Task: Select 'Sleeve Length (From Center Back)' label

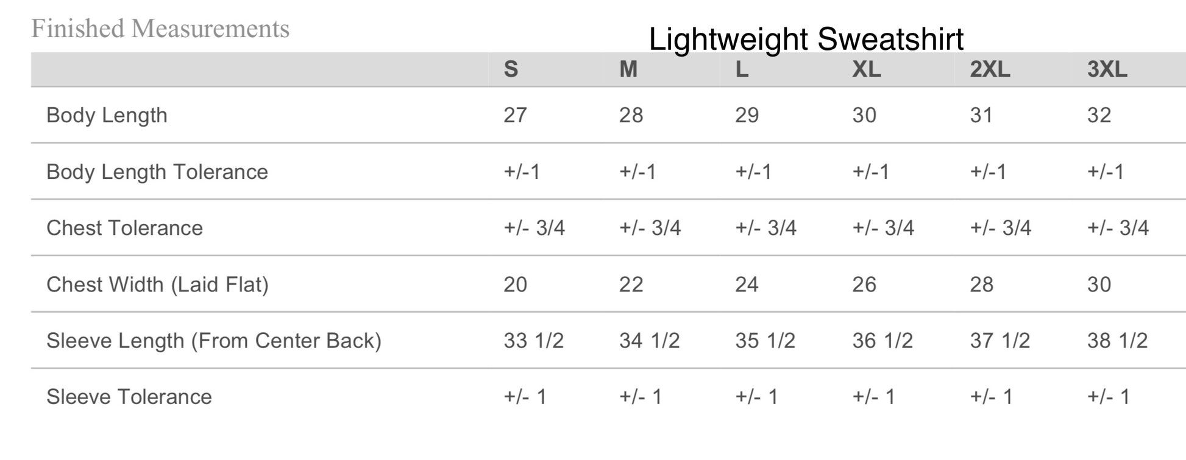Action: [214, 341]
